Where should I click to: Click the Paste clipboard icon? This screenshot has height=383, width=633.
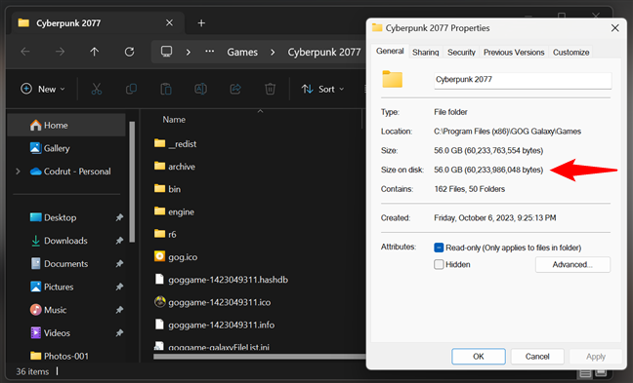[166, 89]
